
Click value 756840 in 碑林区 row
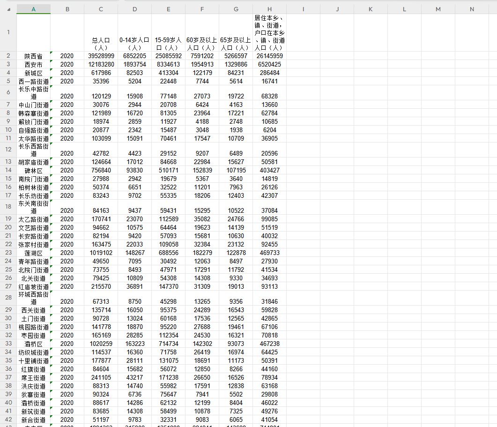101,170
